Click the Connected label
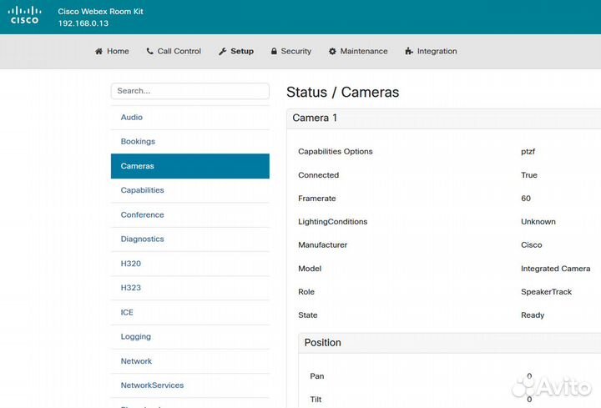The image size is (601, 408). click(x=319, y=175)
